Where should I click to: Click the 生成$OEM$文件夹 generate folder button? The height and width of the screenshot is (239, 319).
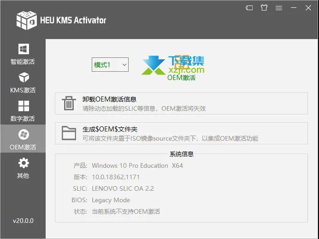[x=181, y=133]
